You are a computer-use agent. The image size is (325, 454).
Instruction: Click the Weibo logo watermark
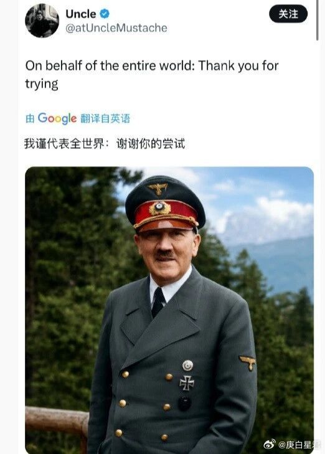tap(270, 444)
